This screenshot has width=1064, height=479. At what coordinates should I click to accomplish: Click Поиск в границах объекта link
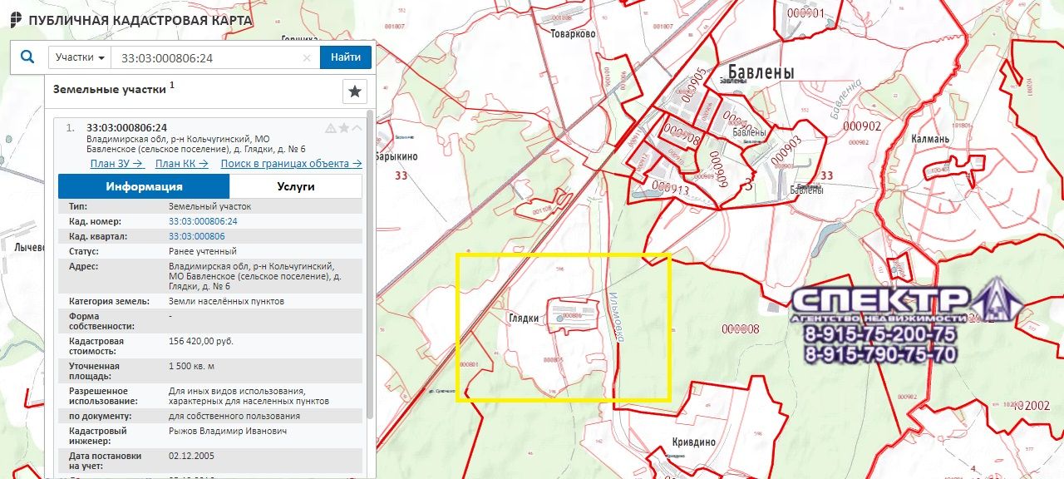[291, 164]
